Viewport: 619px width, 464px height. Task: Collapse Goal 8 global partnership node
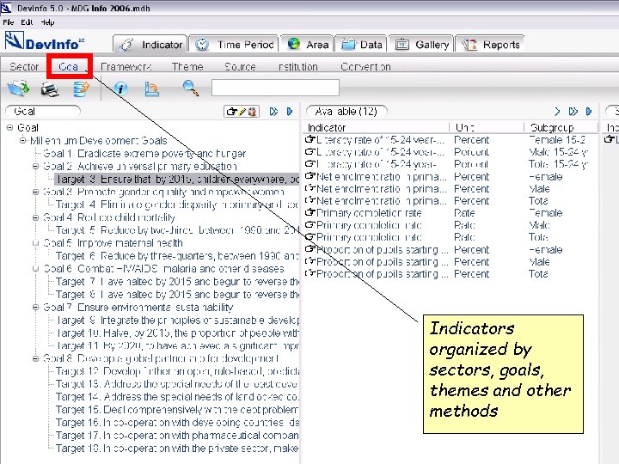[35, 358]
